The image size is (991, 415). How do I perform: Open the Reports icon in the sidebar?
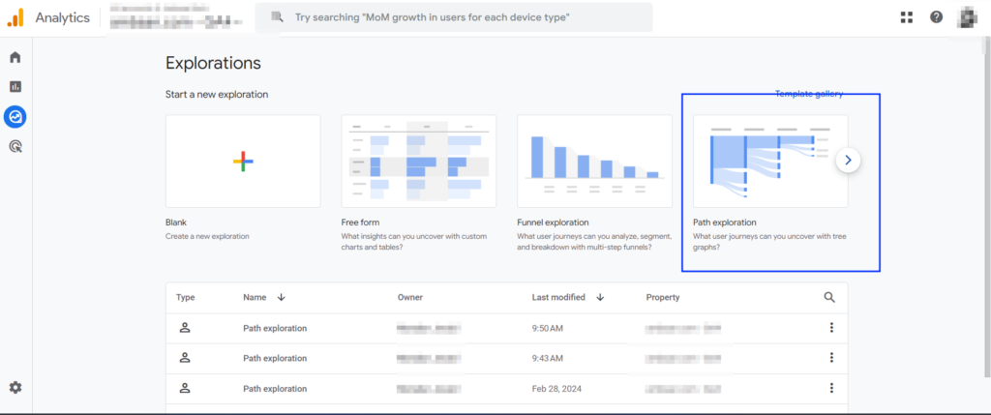(15, 86)
